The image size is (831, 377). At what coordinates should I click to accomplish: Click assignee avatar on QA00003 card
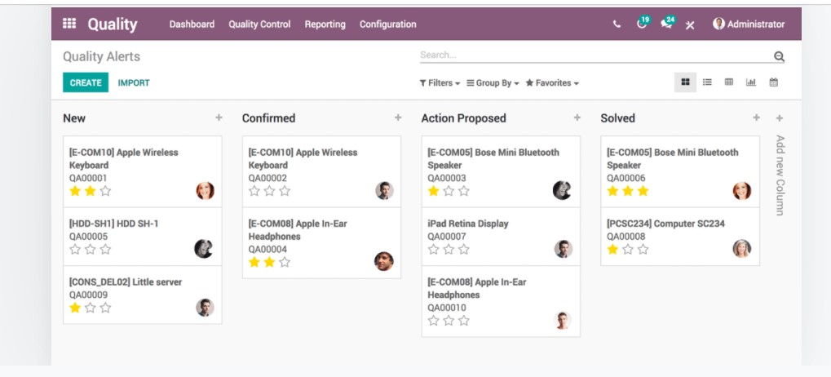tap(562, 190)
